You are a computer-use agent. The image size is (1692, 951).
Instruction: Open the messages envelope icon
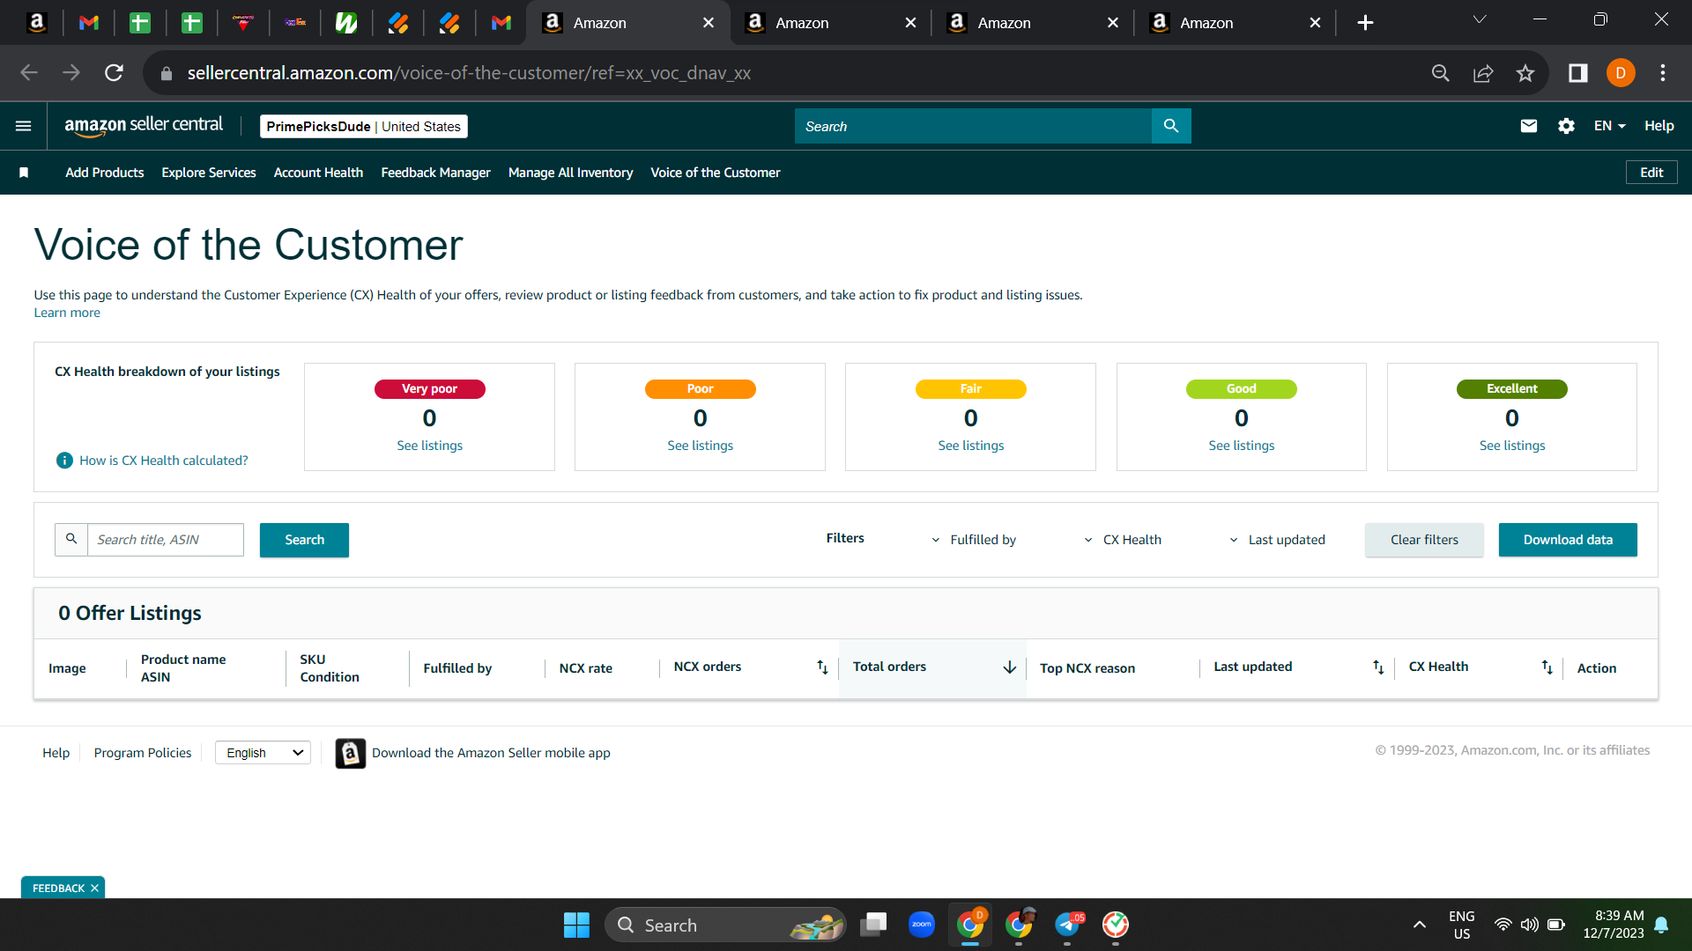(x=1529, y=126)
